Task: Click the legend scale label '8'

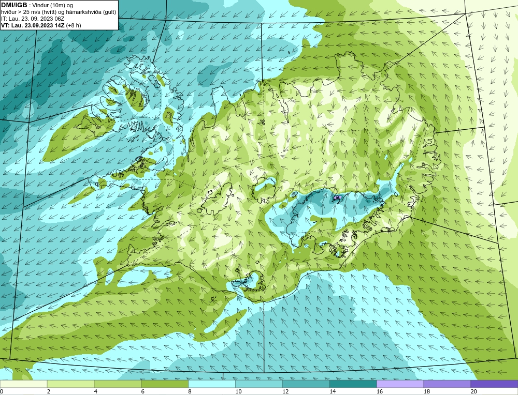Action: (x=190, y=391)
